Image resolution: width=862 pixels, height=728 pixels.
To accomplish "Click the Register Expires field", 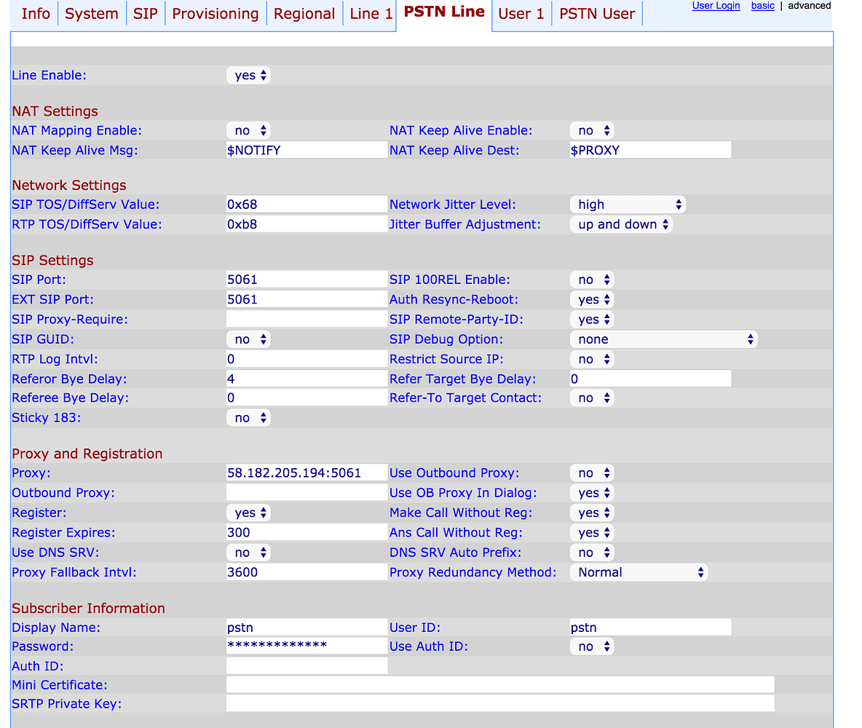I will click(x=306, y=532).
